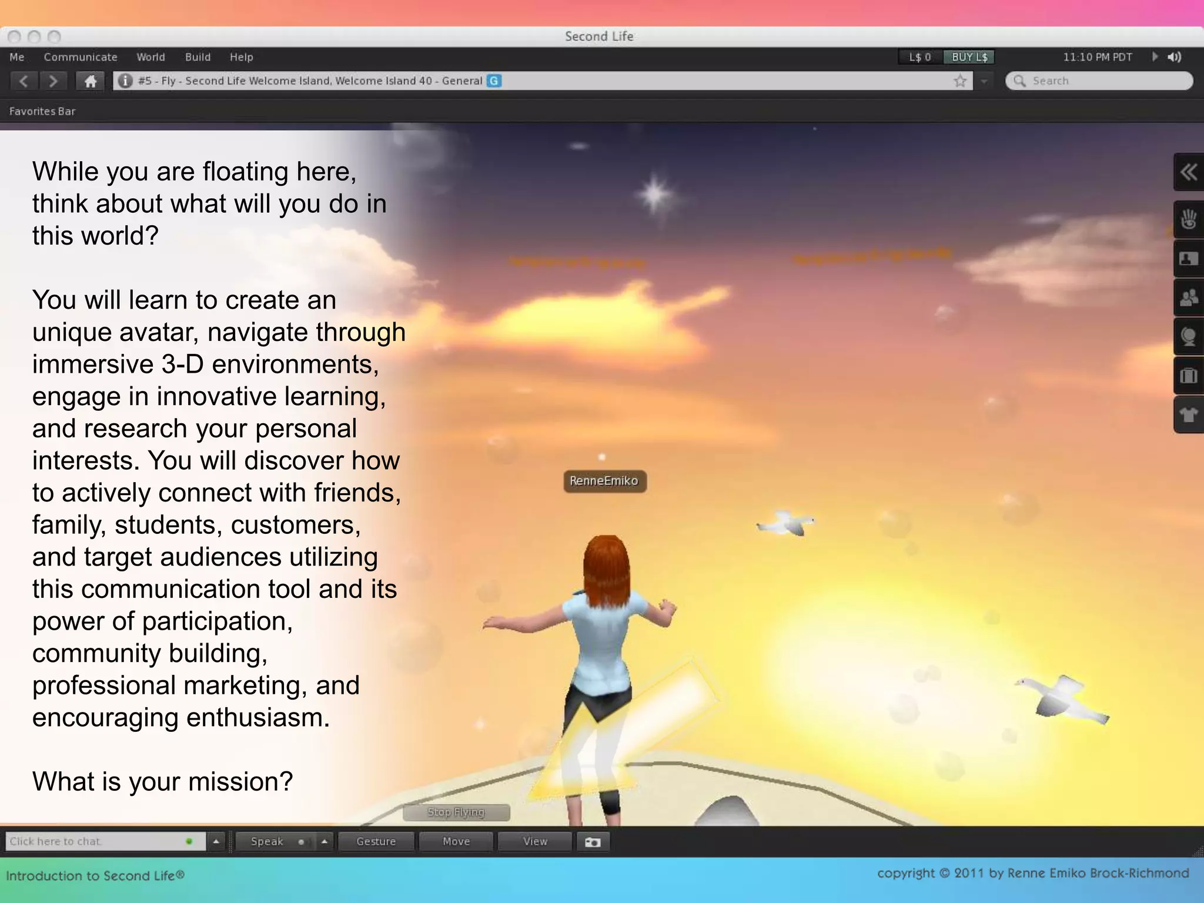The width and height of the screenshot is (1204, 903).
Task: Open the My Profile sidebar tab
Action: coord(1189,259)
